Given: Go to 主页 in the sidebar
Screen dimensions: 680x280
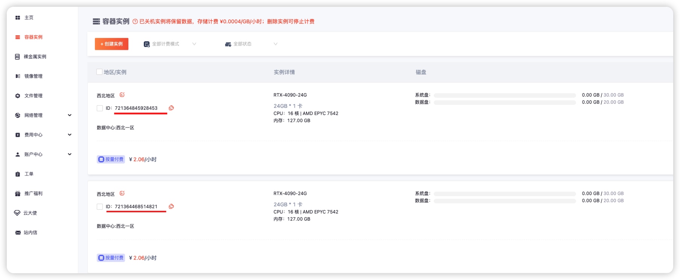Looking at the screenshot, I should click(x=29, y=18).
